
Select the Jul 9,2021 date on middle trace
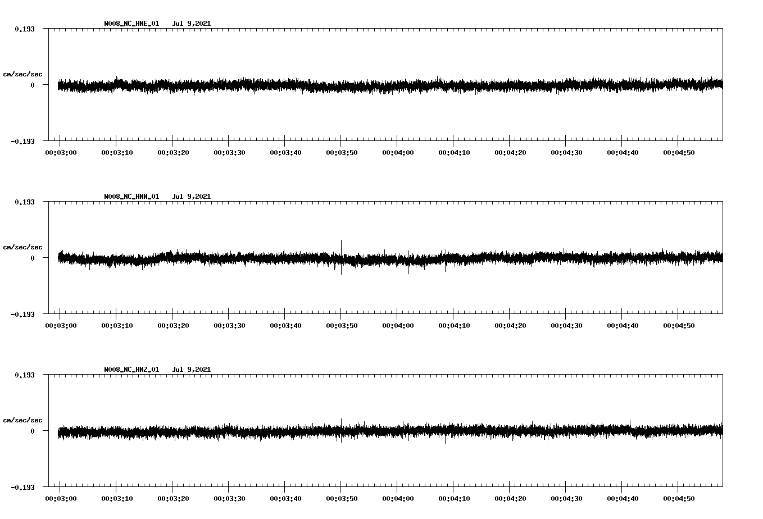tap(192, 196)
